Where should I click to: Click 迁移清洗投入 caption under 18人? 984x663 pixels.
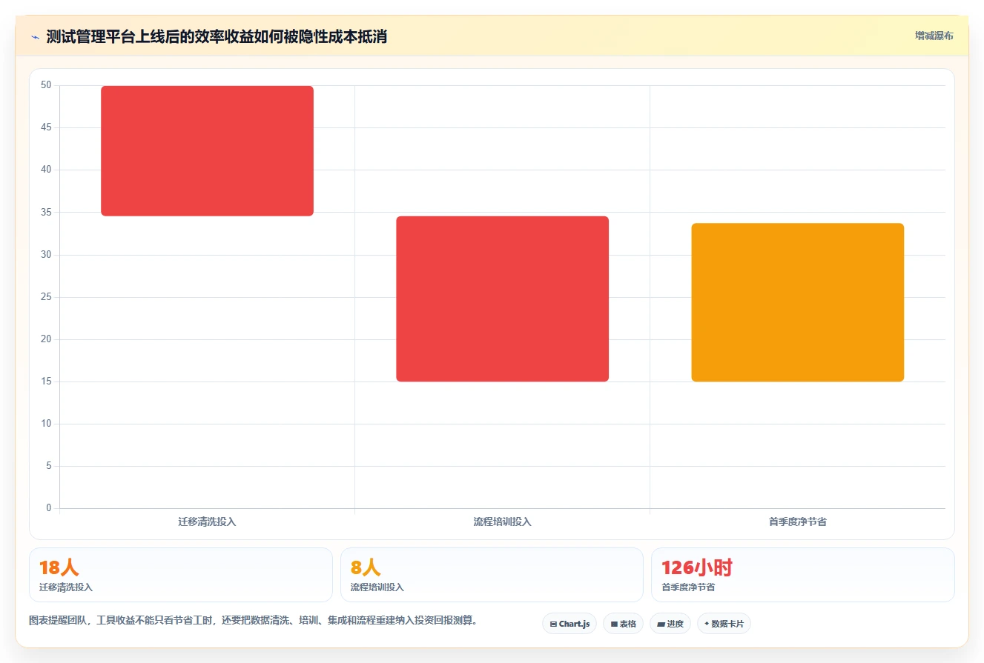[x=66, y=587]
